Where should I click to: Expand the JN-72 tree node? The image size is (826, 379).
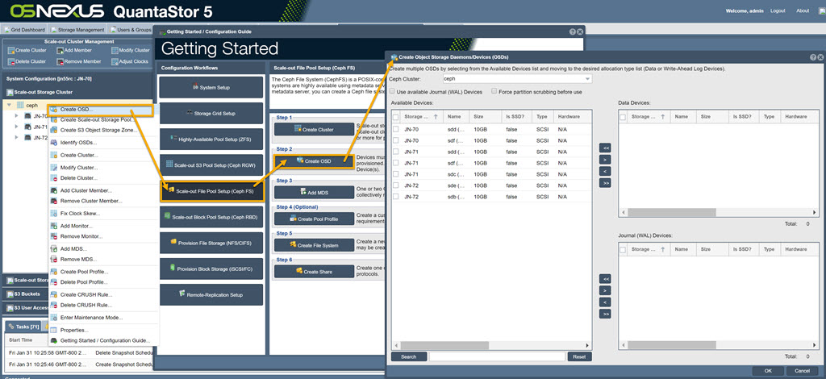click(x=16, y=137)
